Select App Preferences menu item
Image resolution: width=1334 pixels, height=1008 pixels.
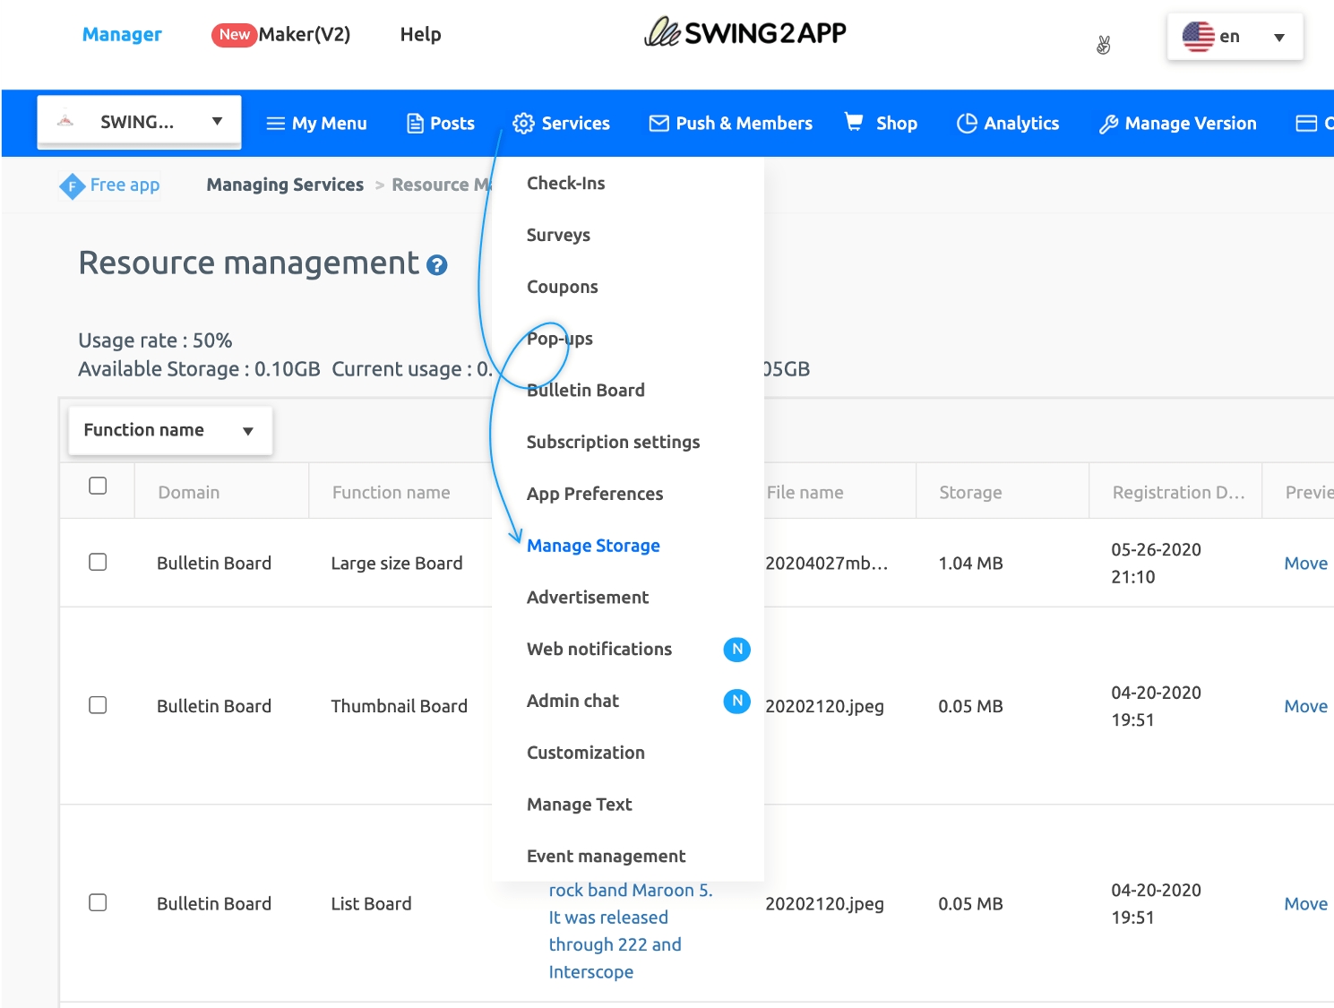click(595, 495)
